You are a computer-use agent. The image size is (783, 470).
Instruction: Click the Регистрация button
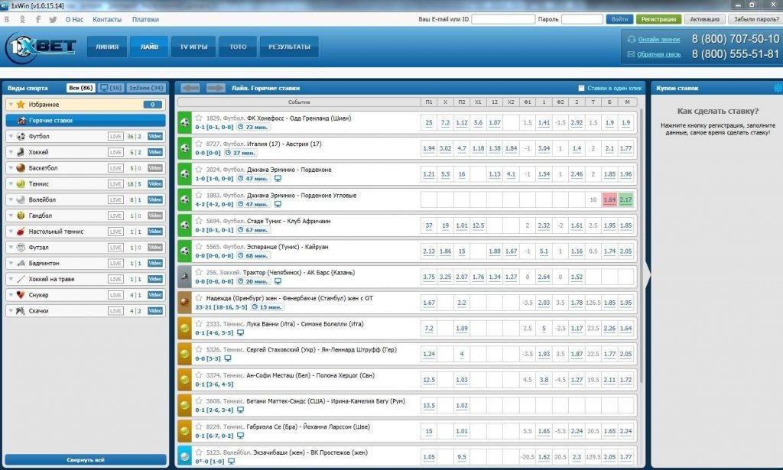point(658,19)
